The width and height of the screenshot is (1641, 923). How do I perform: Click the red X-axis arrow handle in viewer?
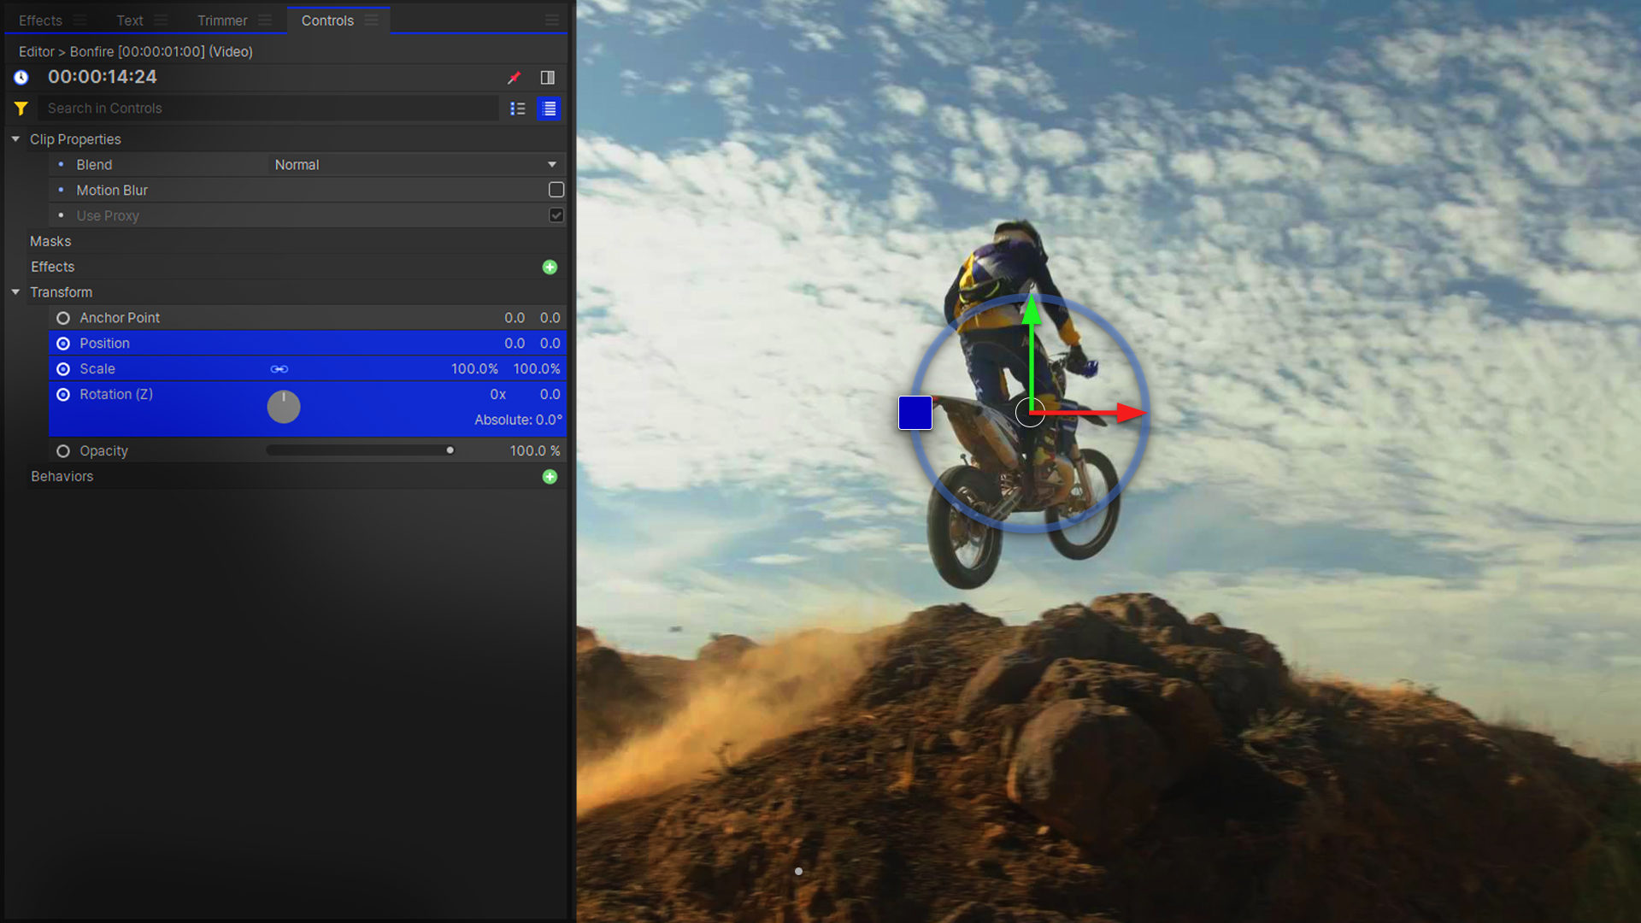[1132, 413]
